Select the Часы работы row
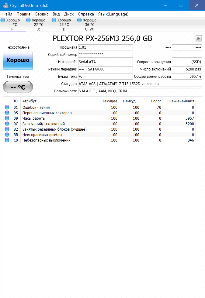The height and width of the screenshot is (298, 205). [99, 118]
